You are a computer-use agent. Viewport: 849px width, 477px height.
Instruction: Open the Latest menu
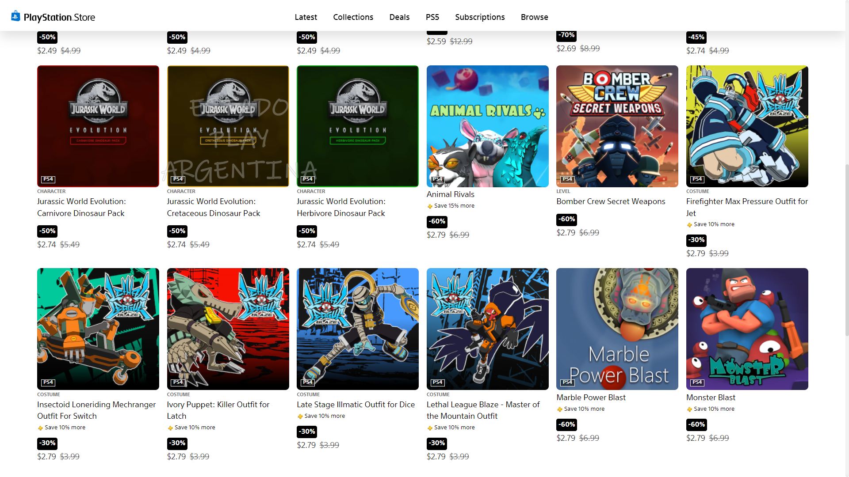click(306, 17)
